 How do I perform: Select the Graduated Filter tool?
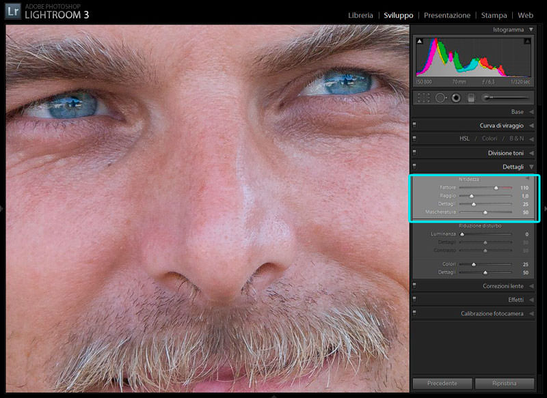(471, 98)
